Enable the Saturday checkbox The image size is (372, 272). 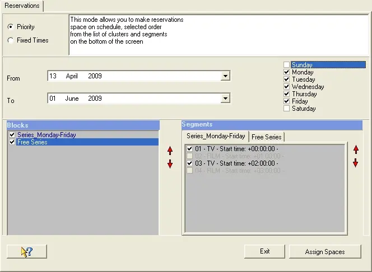(287, 109)
